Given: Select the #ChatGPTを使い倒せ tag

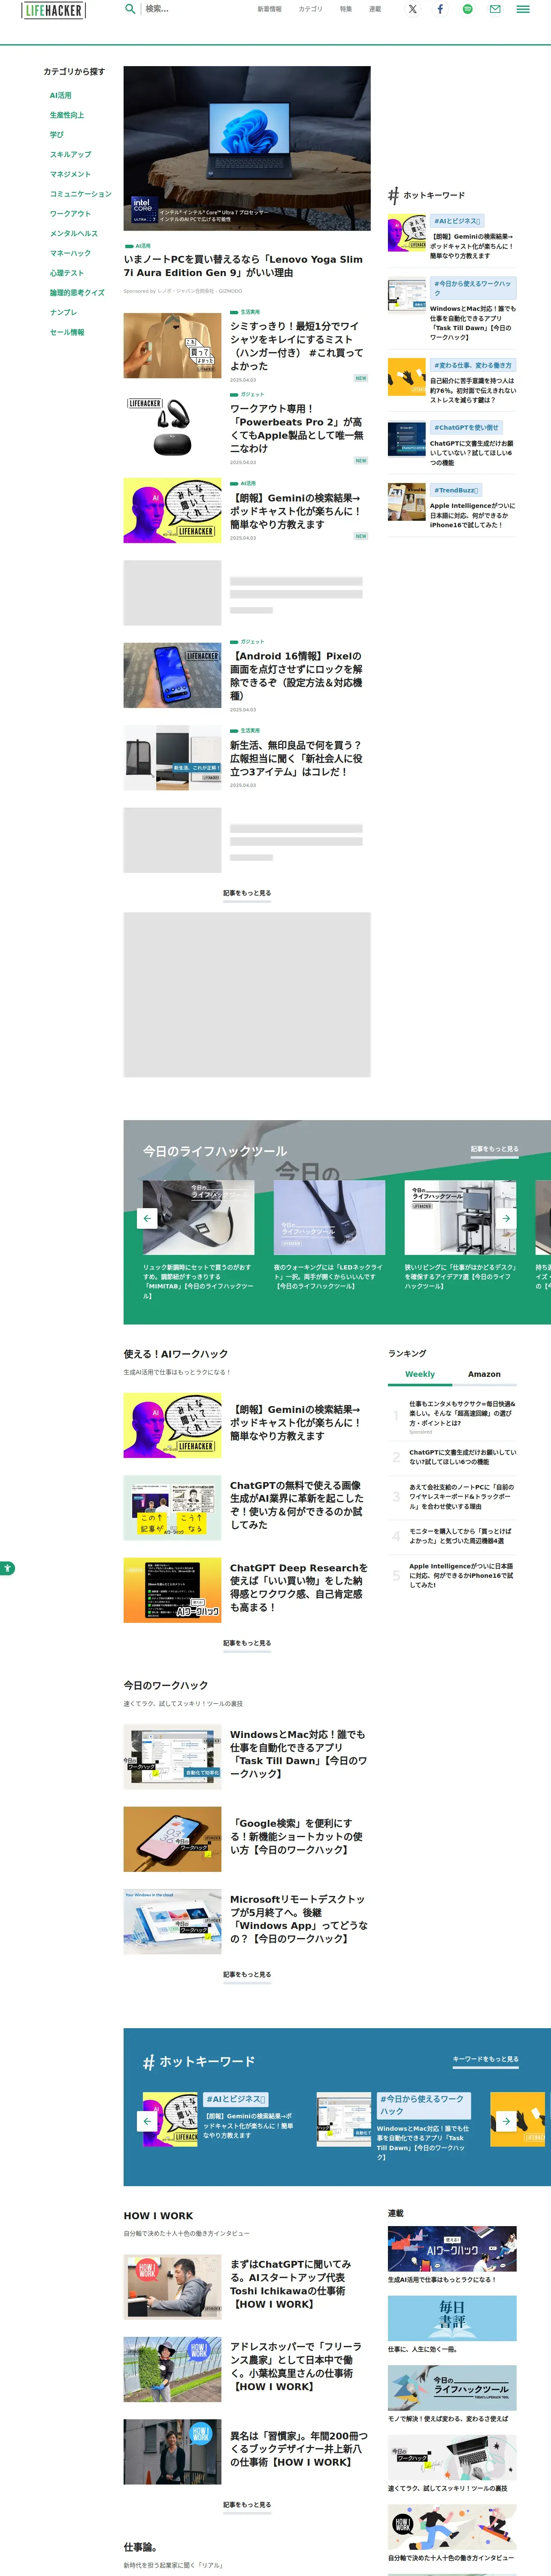Looking at the screenshot, I should click(x=466, y=428).
